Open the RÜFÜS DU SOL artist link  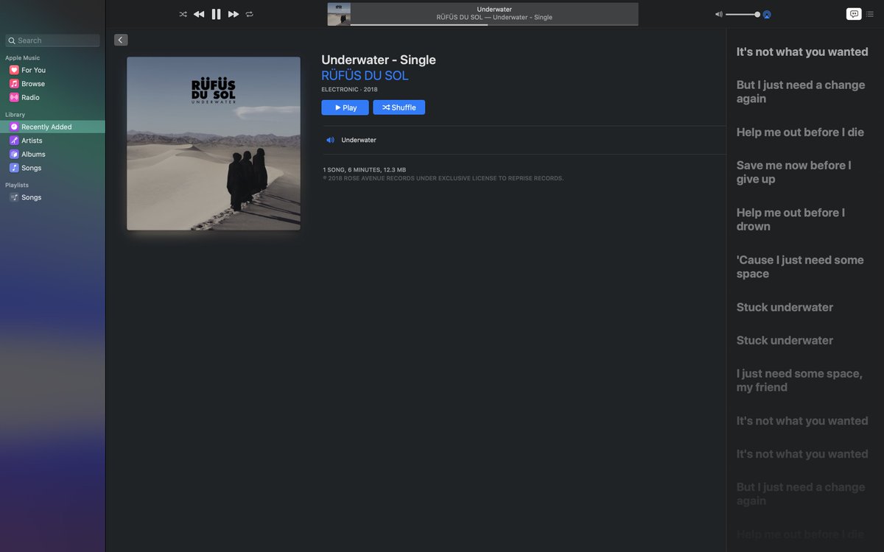[x=365, y=76]
